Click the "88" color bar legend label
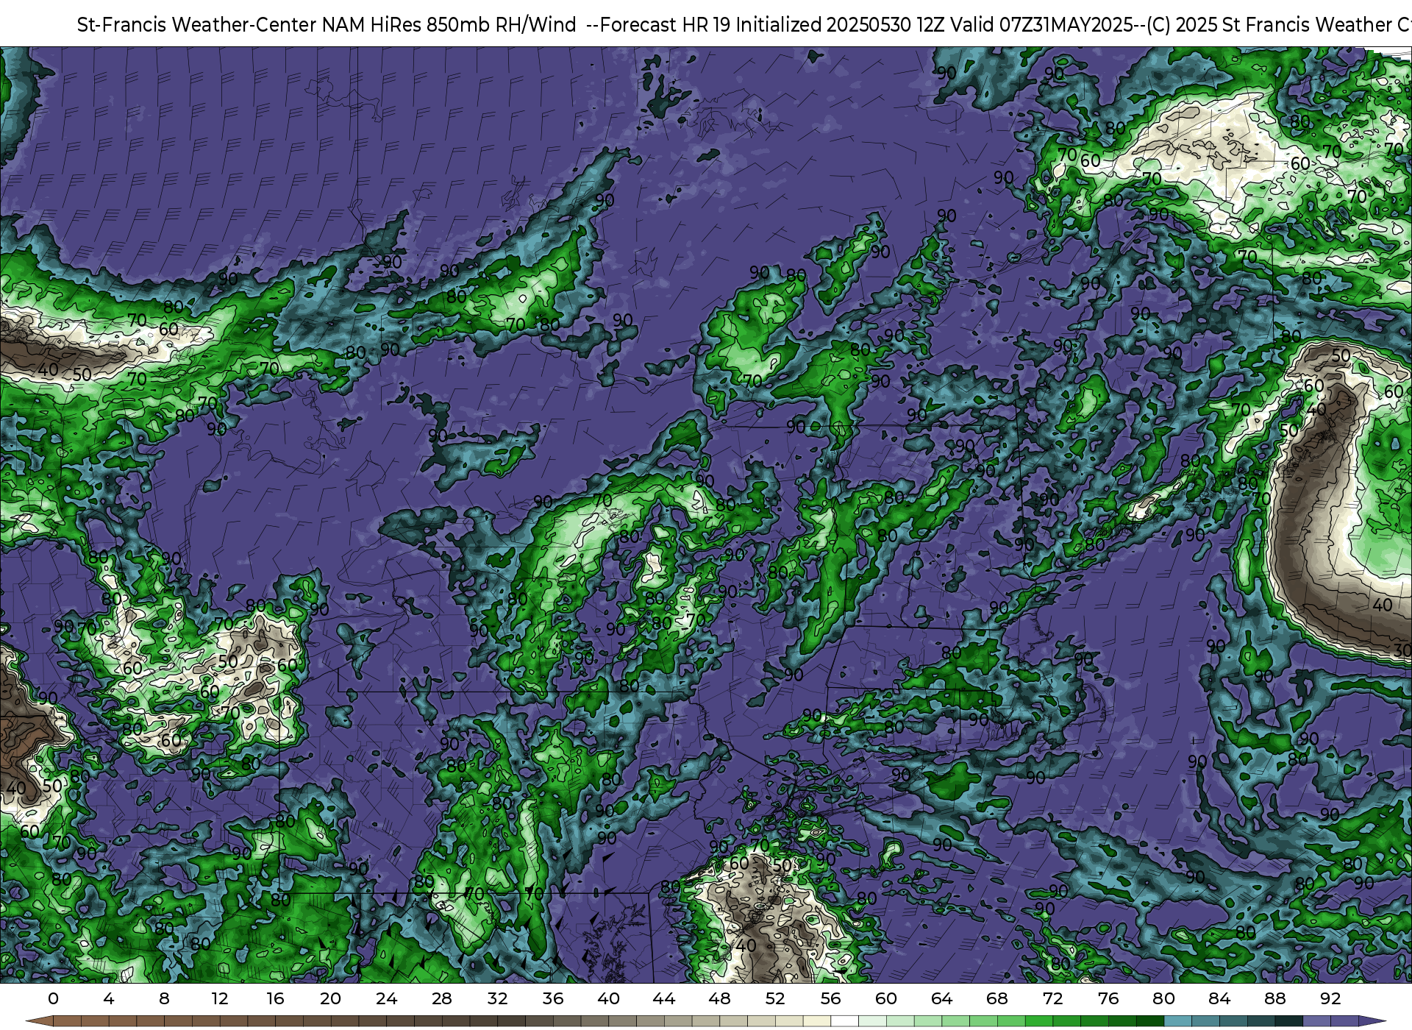 tap(1274, 998)
